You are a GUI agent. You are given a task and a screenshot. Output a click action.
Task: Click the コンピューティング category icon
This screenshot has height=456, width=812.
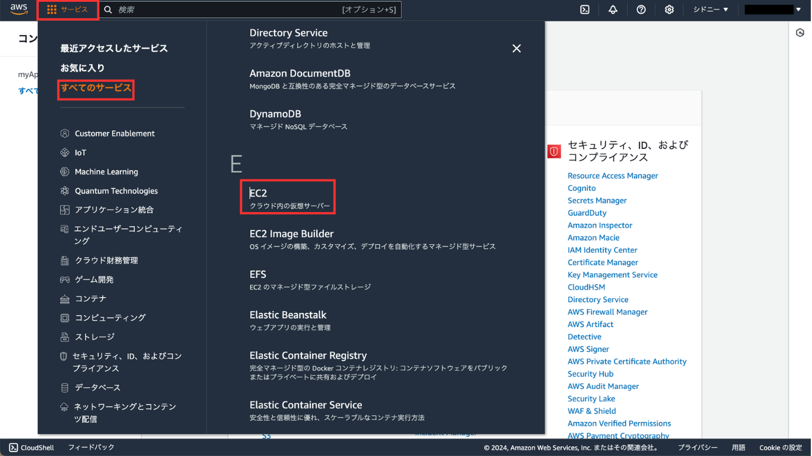click(65, 318)
